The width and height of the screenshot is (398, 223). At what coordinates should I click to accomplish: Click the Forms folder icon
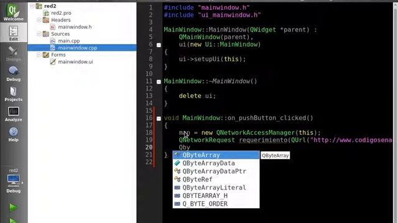[x=46, y=55]
